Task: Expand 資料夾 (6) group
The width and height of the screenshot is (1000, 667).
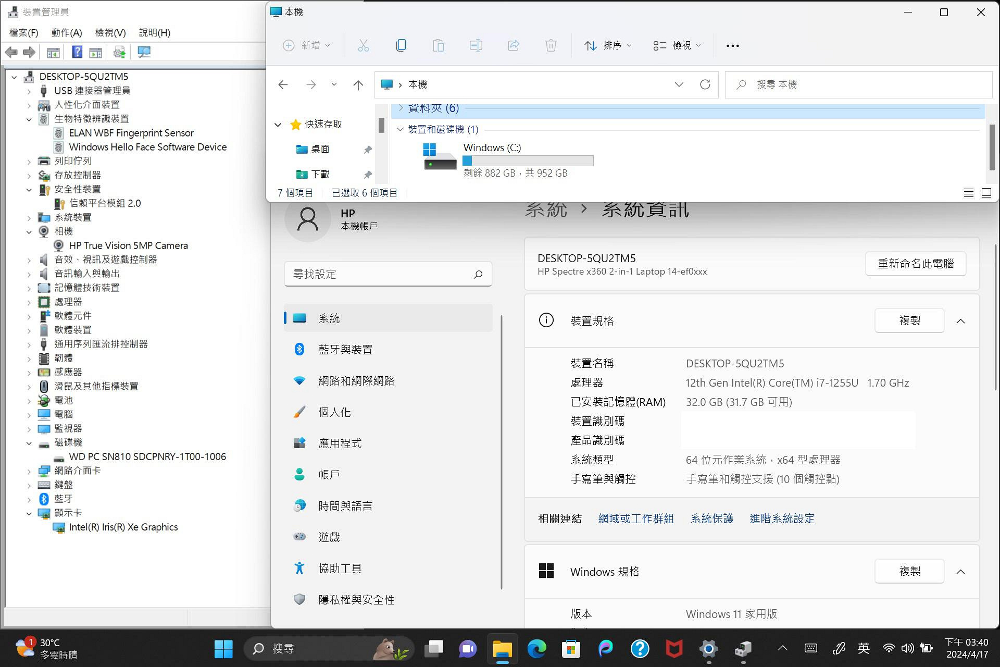Action: pos(401,108)
